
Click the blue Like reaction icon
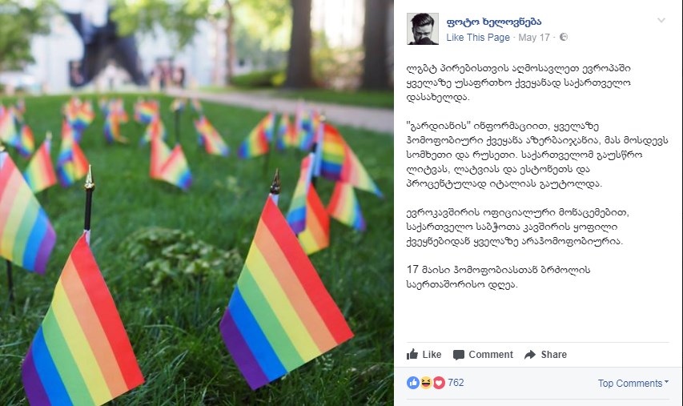tap(413, 383)
